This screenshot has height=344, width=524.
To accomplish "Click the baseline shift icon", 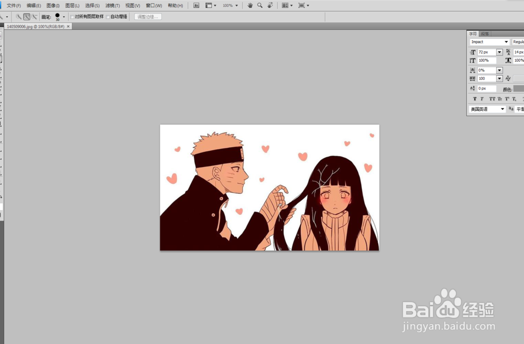I will (x=472, y=88).
